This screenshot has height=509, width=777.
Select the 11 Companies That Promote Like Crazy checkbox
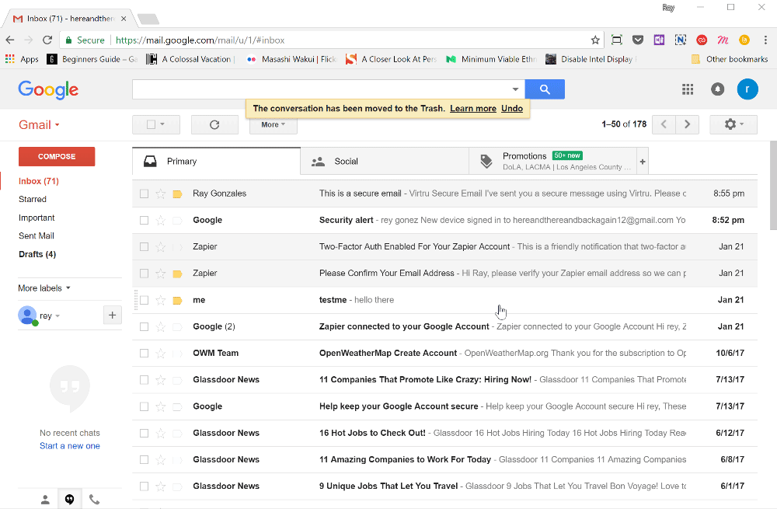click(x=145, y=380)
